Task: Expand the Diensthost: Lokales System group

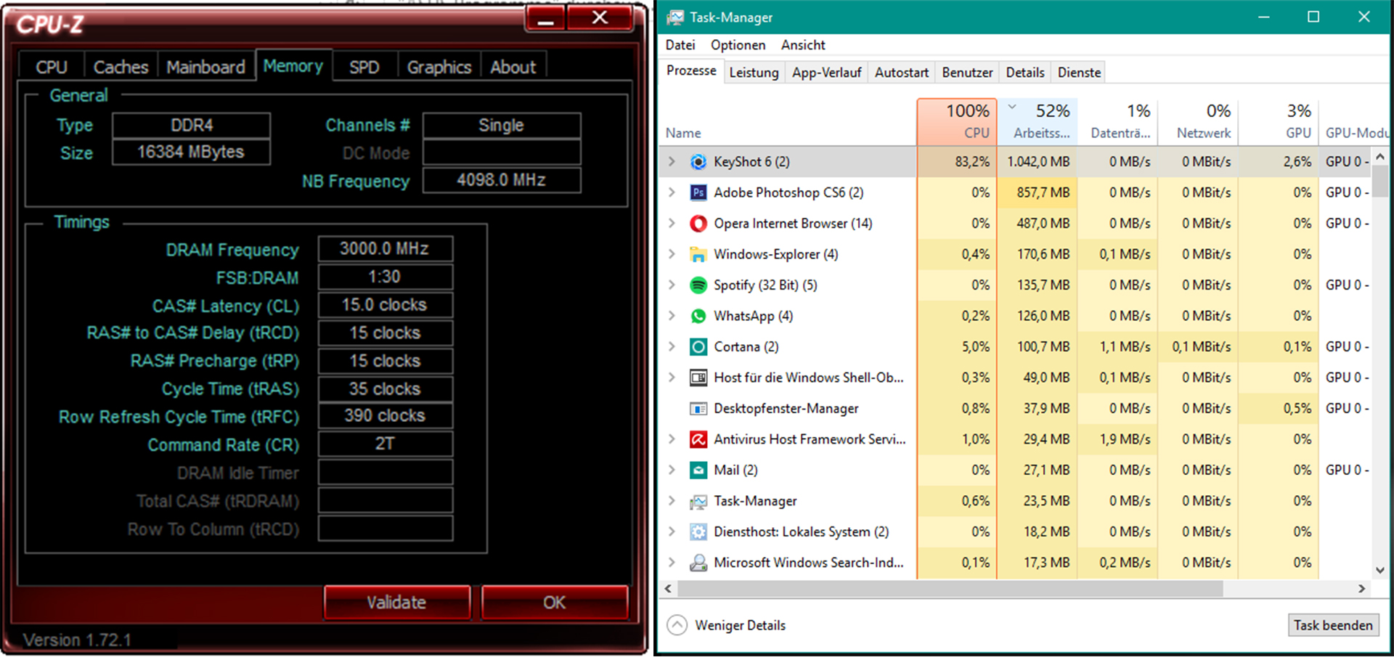Action: (672, 532)
